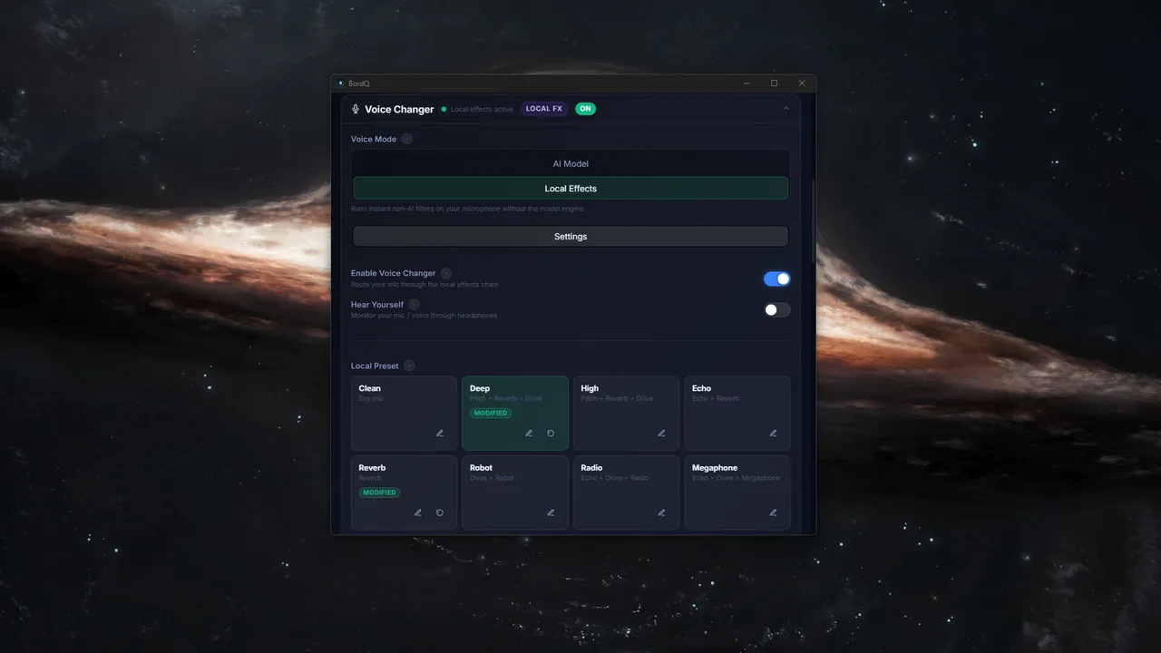1161x653 pixels.
Task: Click the Megaphone preset edit pencil
Action: (x=773, y=512)
